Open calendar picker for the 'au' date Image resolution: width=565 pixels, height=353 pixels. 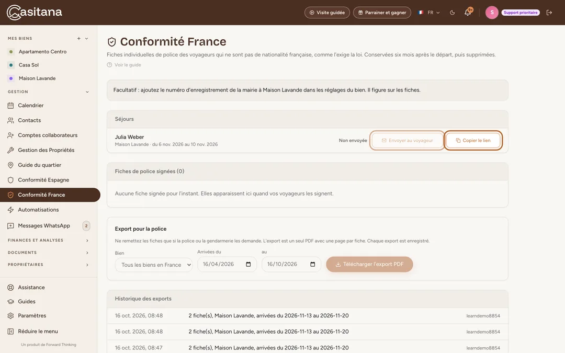click(x=313, y=265)
